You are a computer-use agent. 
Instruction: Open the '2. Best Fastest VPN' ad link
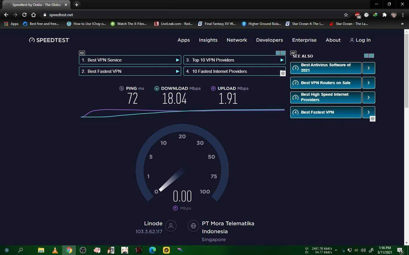[130, 71]
